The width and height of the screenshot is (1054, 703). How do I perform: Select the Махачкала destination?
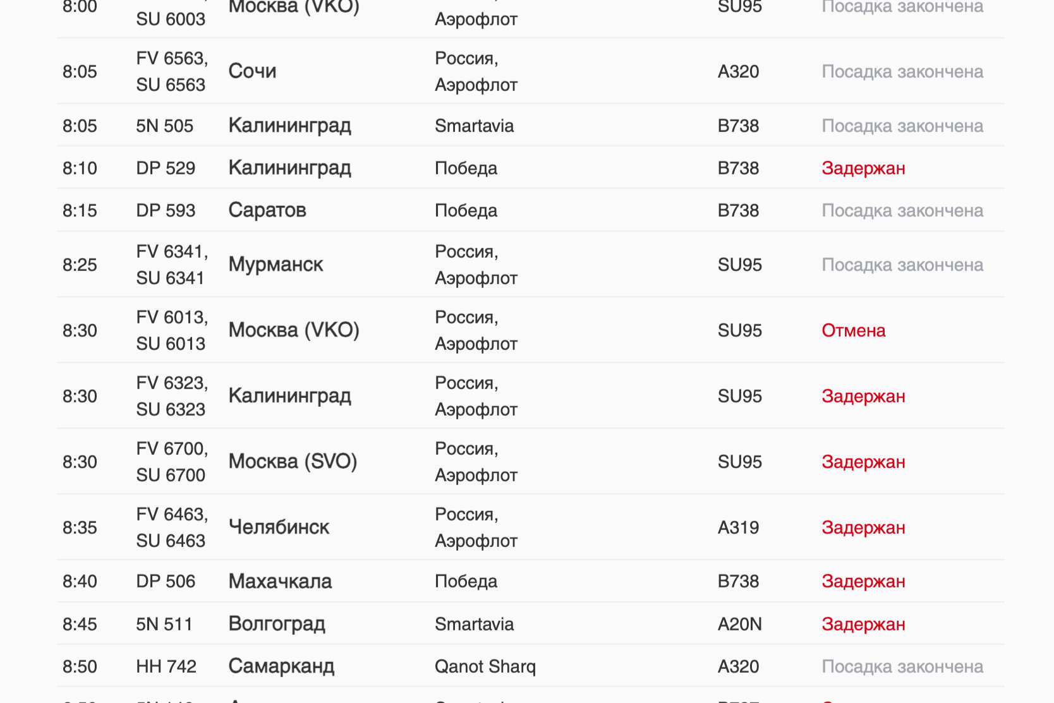[280, 581]
